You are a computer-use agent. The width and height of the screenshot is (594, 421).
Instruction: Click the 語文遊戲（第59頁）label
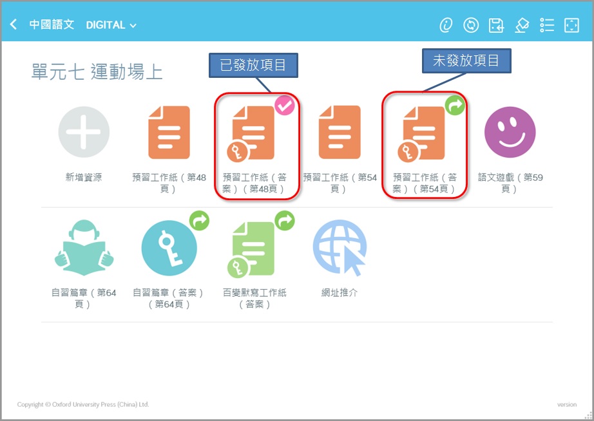(x=510, y=183)
